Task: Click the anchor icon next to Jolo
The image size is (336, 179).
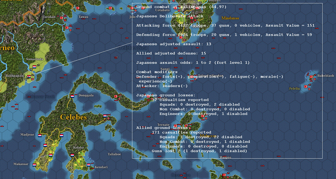Action: click(129, 6)
